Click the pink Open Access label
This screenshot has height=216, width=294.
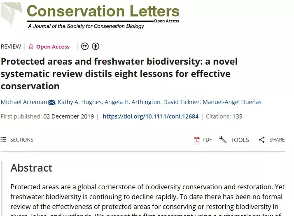tap(53, 46)
